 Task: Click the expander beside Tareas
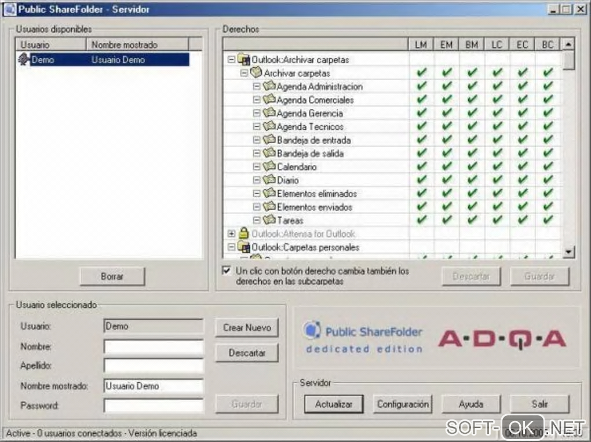click(257, 220)
